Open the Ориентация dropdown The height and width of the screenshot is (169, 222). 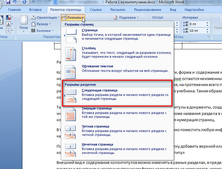point(45,17)
